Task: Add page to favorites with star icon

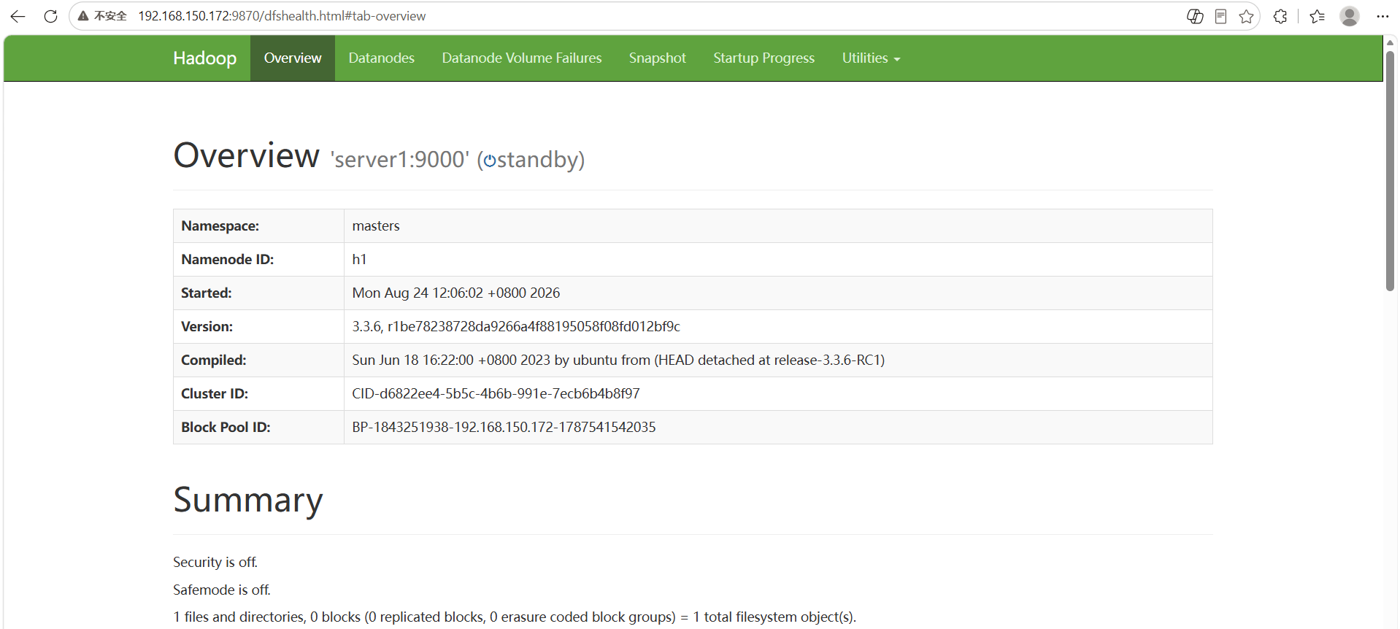Action: coord(1246,16)
